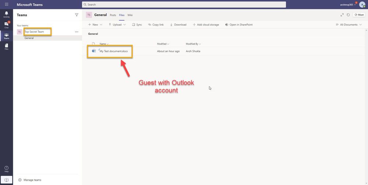Open the Modified By column dropdown
This screenshot has width=368, height=185.
(193, 44)
